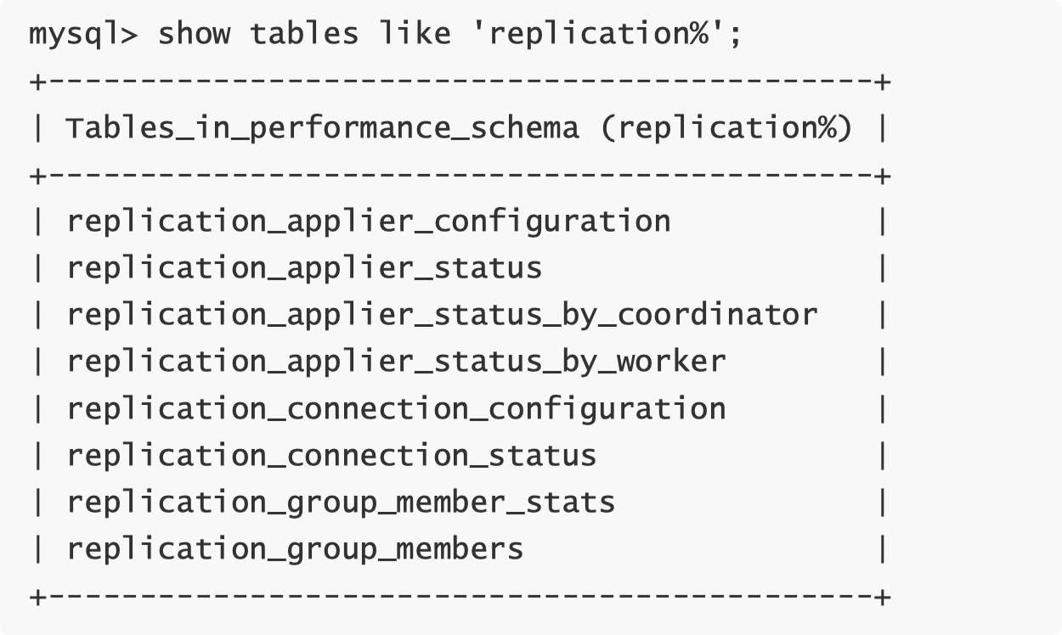This screenshot has height=635, width=1062.
Task: Click the Tables_in_performance_schema header text
Action: pyautogui.click(x=322, y=129)
